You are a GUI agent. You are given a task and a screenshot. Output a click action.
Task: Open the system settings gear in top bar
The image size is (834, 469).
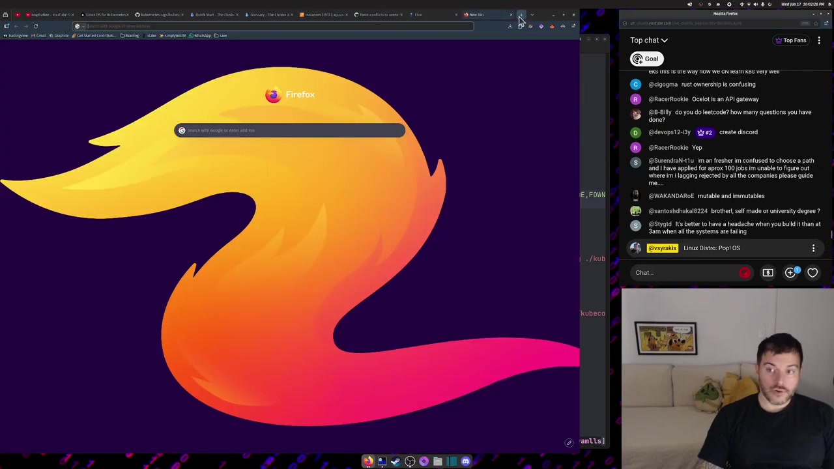pos(729,5)
